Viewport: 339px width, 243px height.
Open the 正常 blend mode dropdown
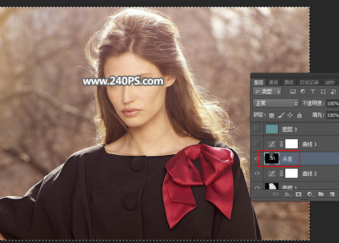[x=276, y=103]
